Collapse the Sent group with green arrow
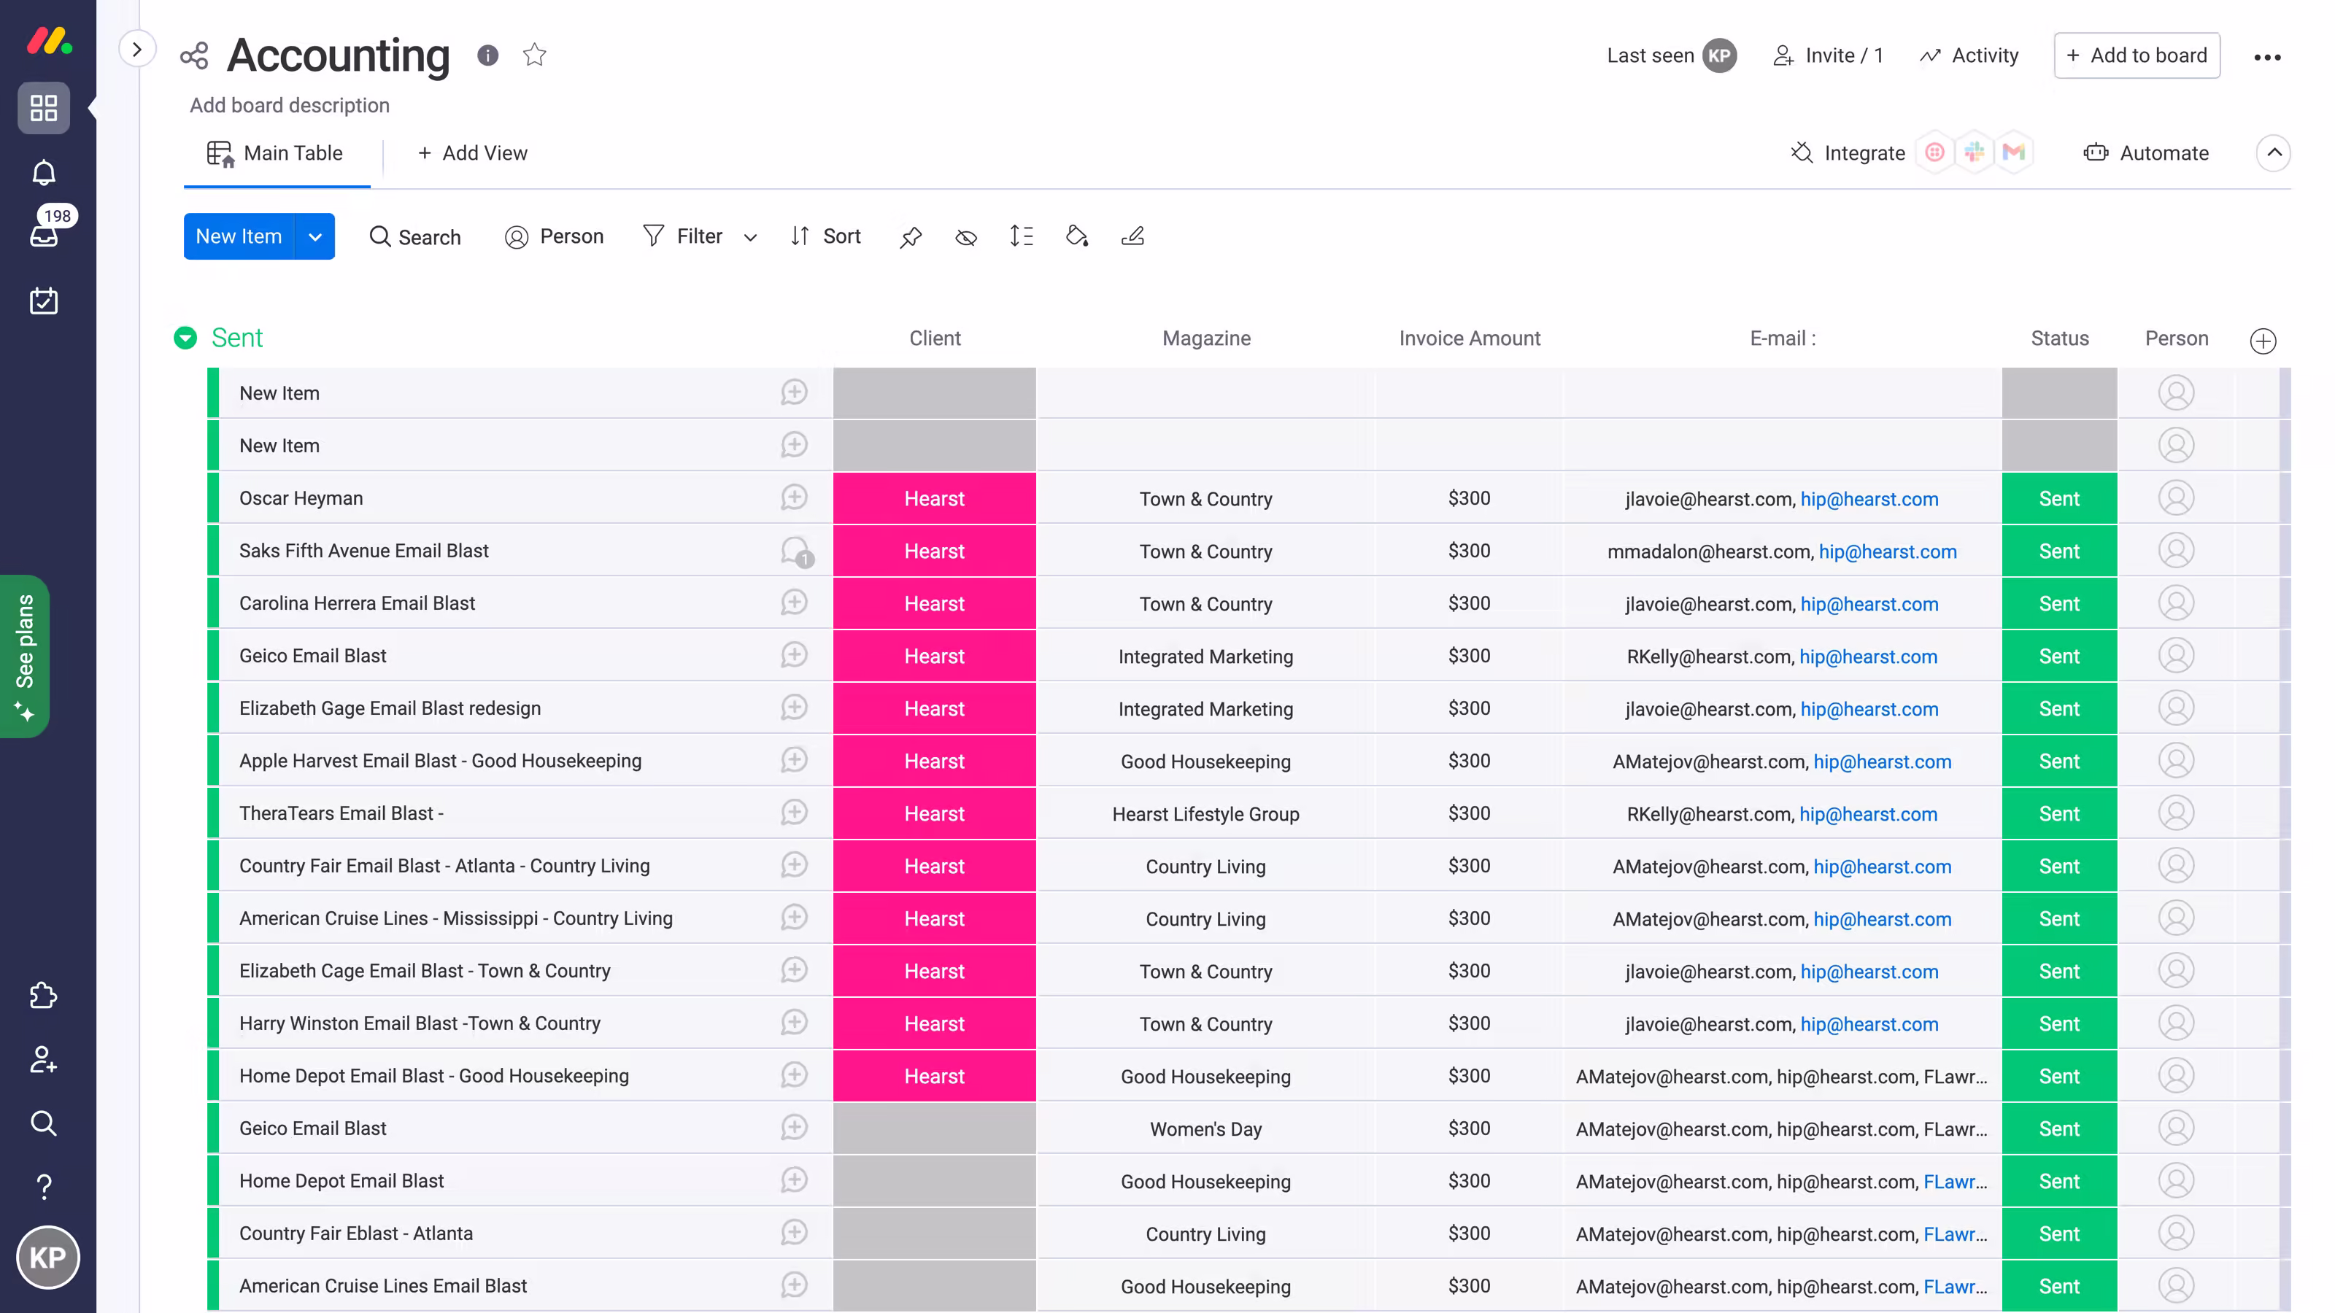The height and width of the screenshot is (1313, 2335). tap(186, 338)
